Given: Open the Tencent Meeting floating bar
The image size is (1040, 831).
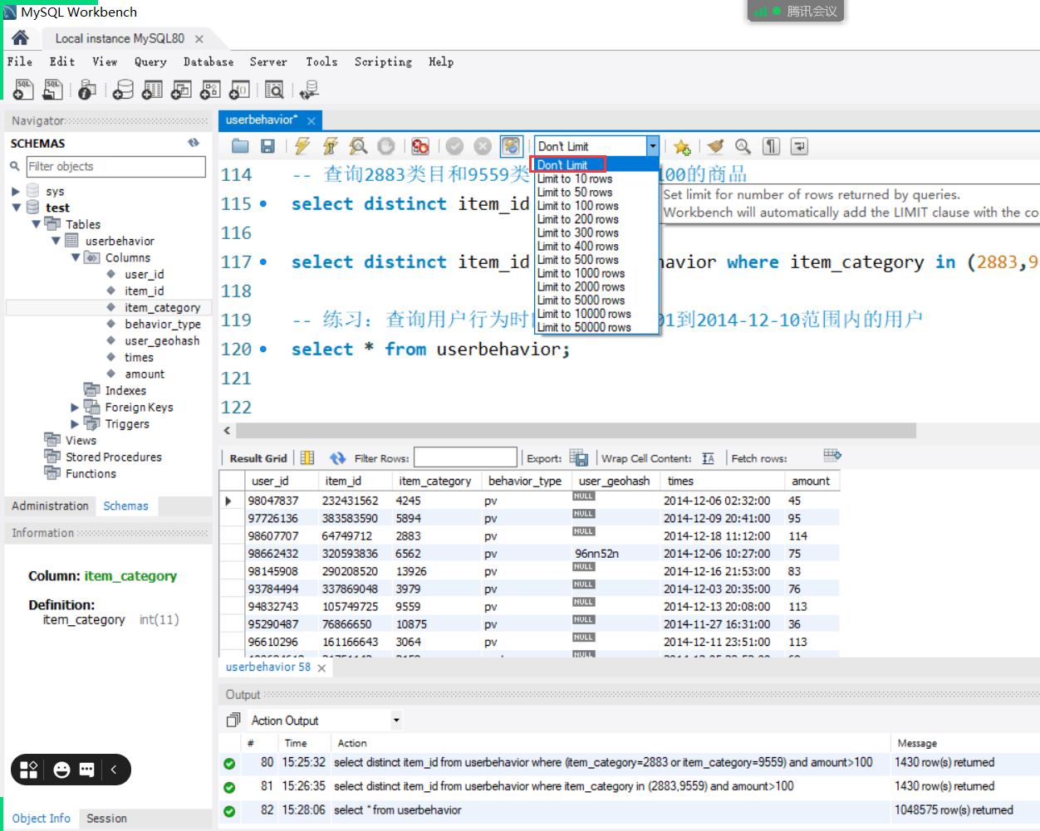Looking at the screenshot, I should [796, 11].
